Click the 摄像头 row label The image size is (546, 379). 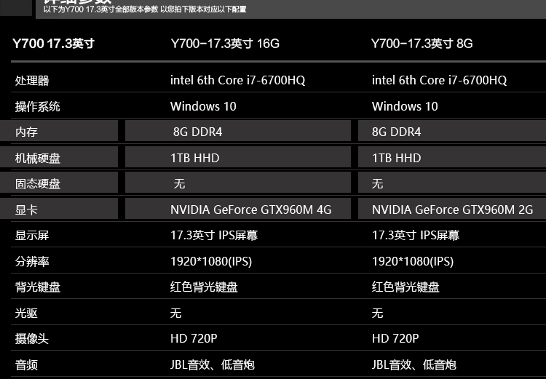[x=32, y=338]
